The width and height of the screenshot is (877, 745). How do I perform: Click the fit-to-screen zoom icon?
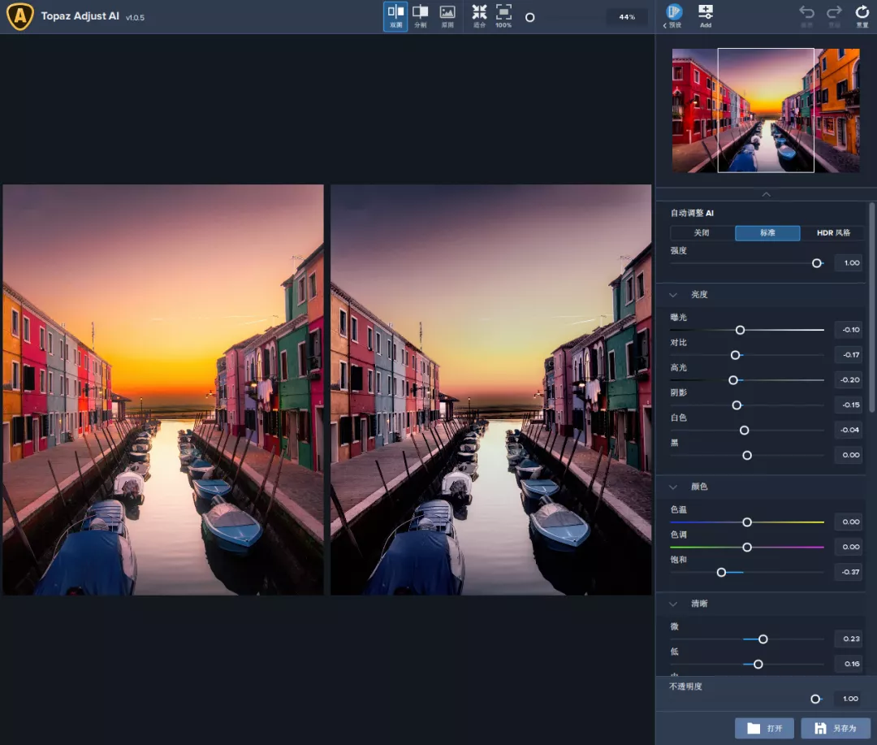click(480, 15)
